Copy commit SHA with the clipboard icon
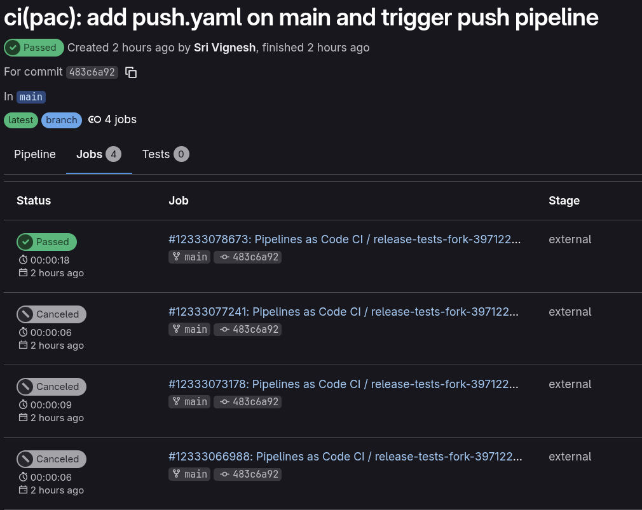 131,72
